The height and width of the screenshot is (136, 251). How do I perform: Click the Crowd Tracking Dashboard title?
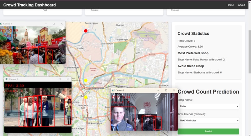click(x=30, y=5)
